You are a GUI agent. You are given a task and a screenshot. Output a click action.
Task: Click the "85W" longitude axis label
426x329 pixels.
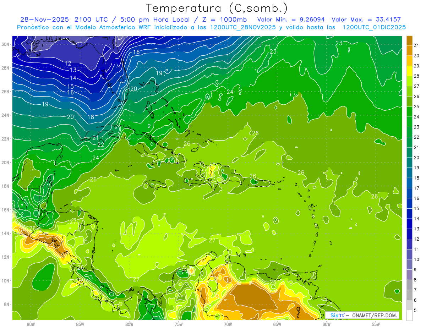(80, 325)
